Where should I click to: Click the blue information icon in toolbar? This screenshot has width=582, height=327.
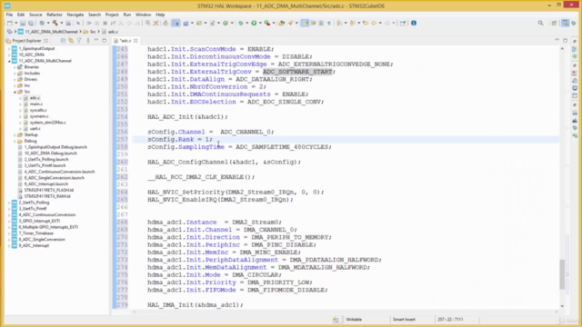point(414,23)
